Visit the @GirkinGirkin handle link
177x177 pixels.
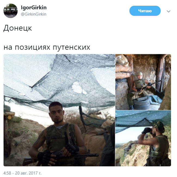click(34, 14)
